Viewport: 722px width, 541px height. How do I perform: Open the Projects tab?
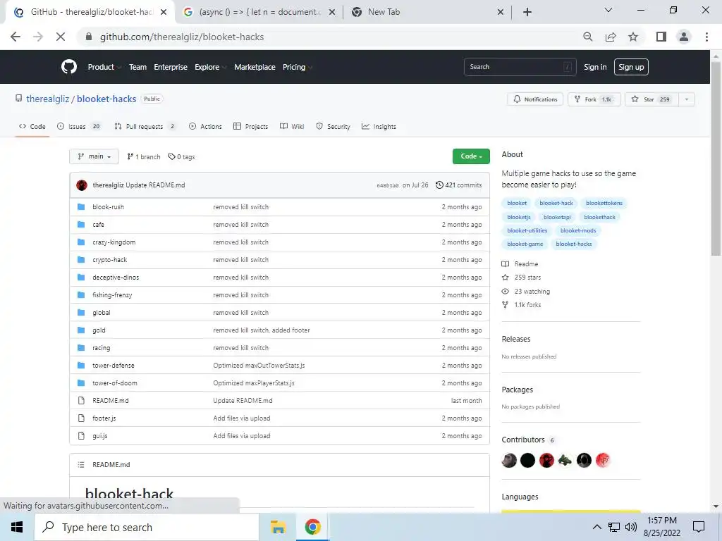(250, 127)
